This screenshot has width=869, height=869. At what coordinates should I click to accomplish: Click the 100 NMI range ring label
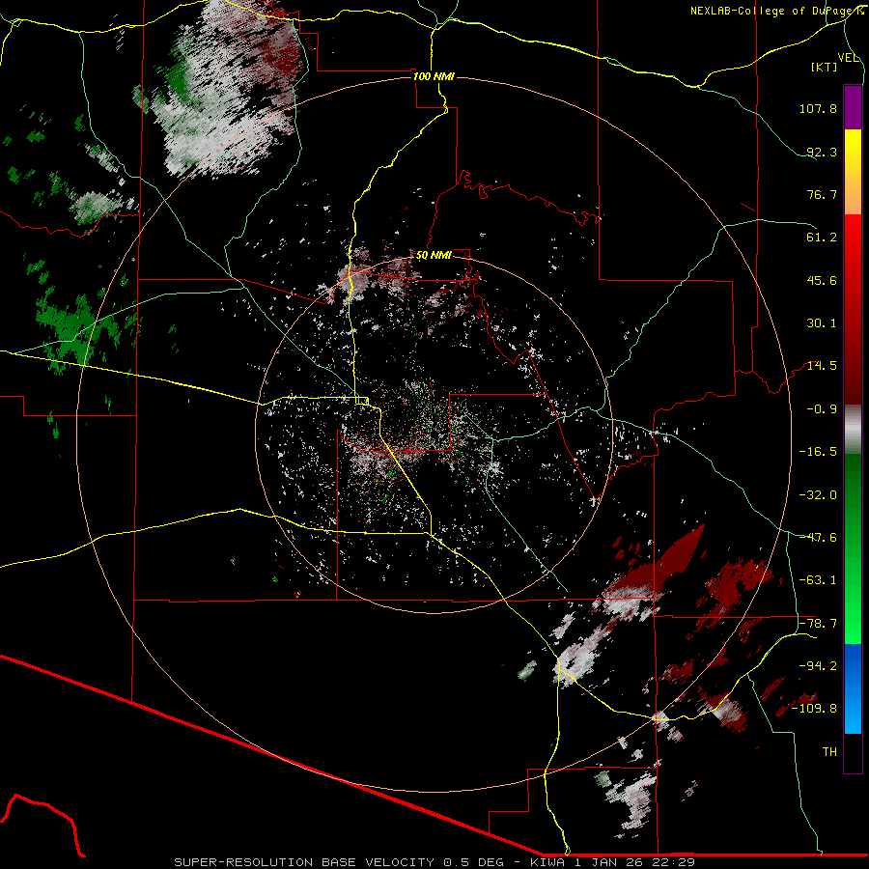click(434, 76)
